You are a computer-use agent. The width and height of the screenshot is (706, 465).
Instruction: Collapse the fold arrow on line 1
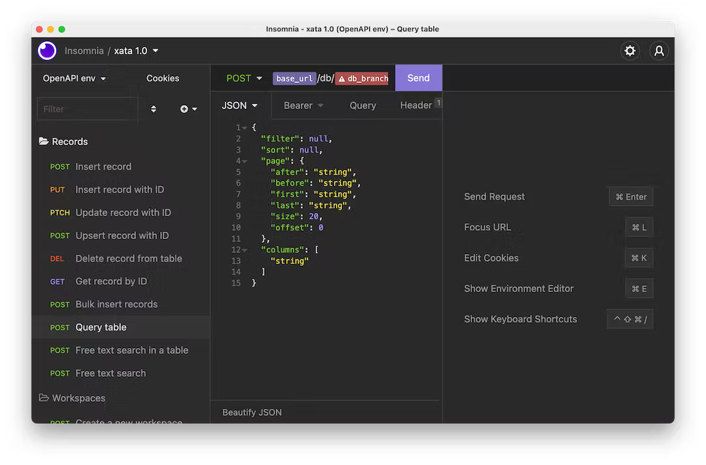click(244, 128)
